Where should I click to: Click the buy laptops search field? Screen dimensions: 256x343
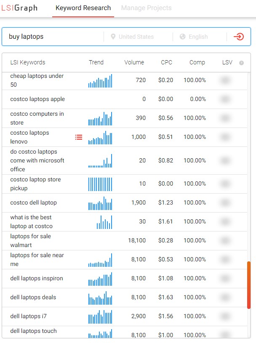point(55,37)
